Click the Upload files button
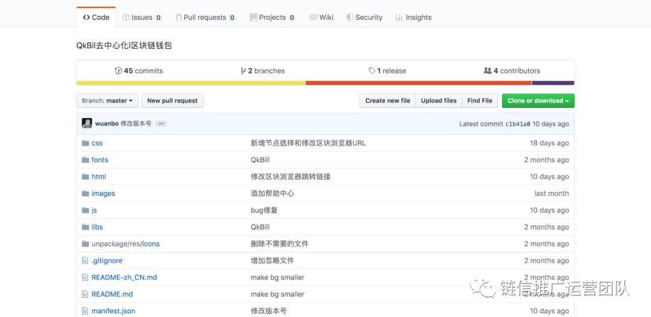Viewport: 651px width, 317px height. (x=438, y=101)
